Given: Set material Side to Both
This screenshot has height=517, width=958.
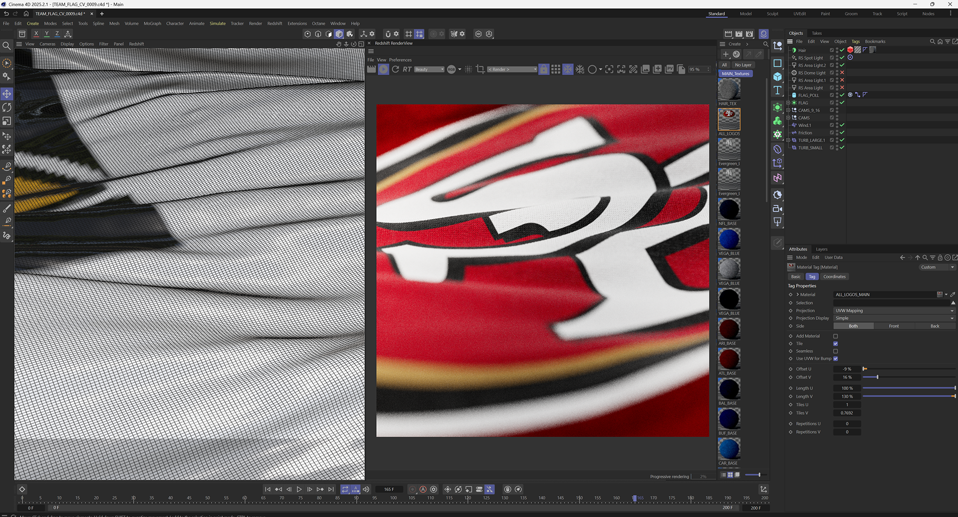Looking at the screenshot, I should 853,326.
